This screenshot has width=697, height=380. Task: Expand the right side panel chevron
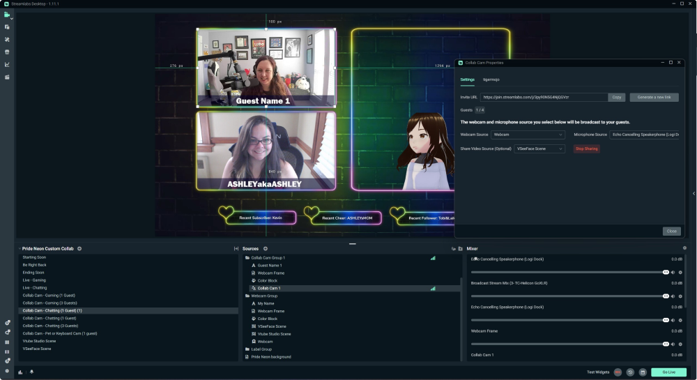694,193
